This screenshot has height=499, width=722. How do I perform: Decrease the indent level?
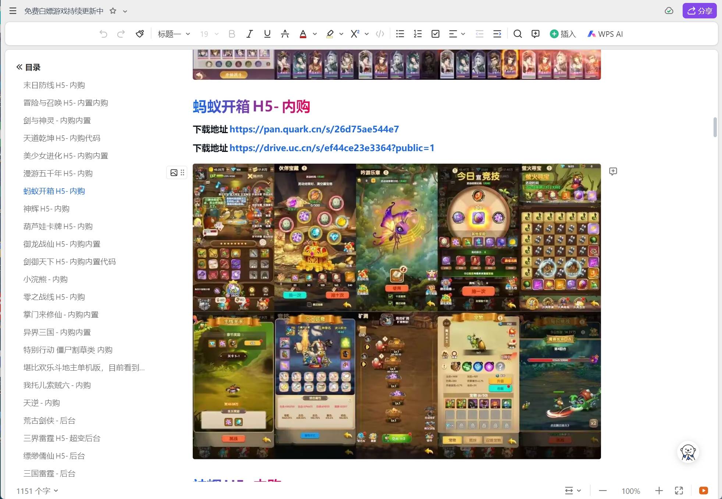480,34
